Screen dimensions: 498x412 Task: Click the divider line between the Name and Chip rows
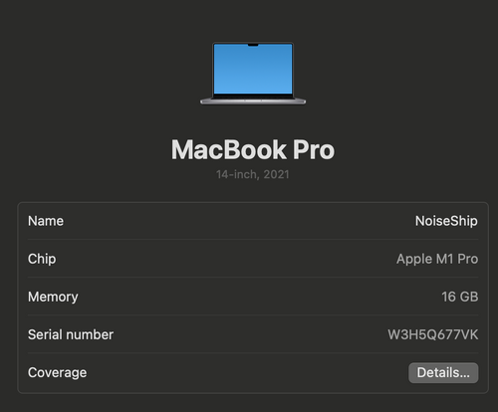tap(253, 239)
